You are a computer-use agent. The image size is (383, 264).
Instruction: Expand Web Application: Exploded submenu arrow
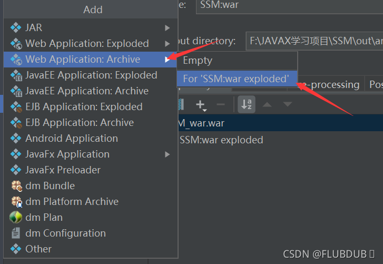tap(168, 44)
